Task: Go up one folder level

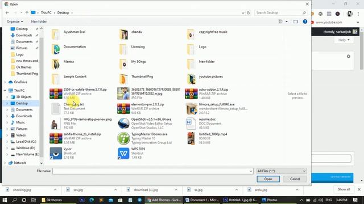Action: [27, 12]
